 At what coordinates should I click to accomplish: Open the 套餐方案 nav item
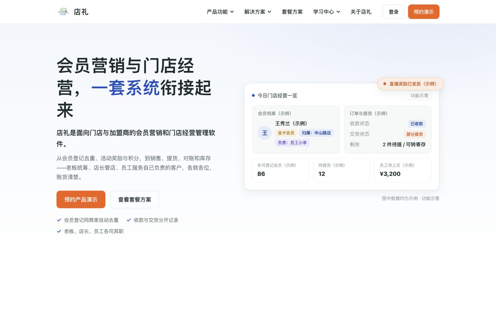pos(292,12)
